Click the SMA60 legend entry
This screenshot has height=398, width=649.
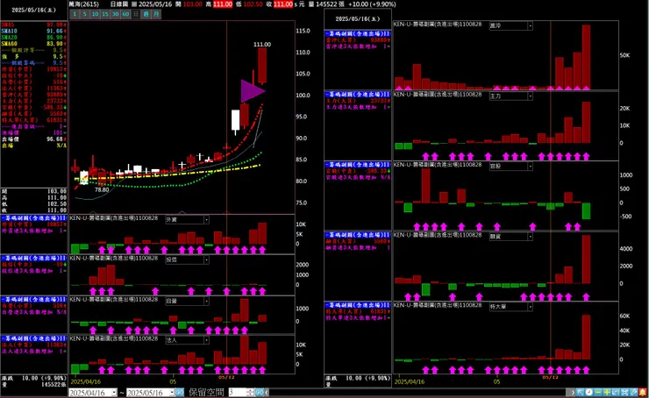click(x=33, y=44)
